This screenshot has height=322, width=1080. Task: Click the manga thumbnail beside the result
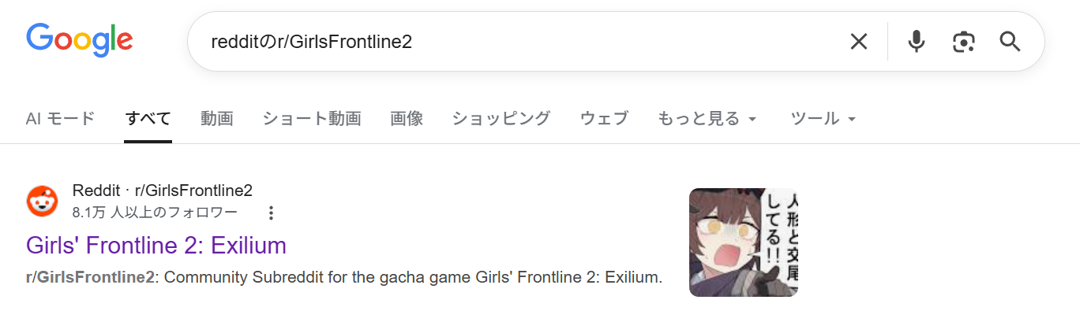[x=743, y=242]
